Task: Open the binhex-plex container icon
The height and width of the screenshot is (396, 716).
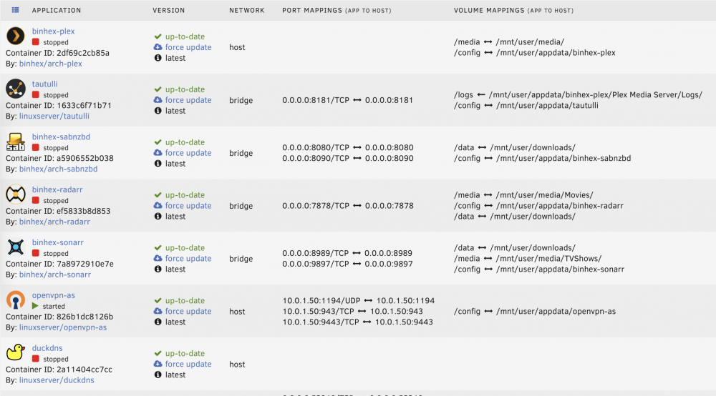Action: click(16, 36)
